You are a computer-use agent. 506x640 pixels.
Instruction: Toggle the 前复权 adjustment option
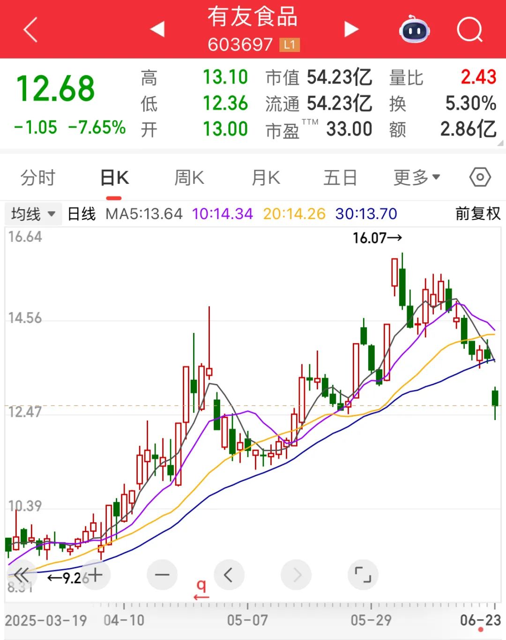[x=478, y=214]
